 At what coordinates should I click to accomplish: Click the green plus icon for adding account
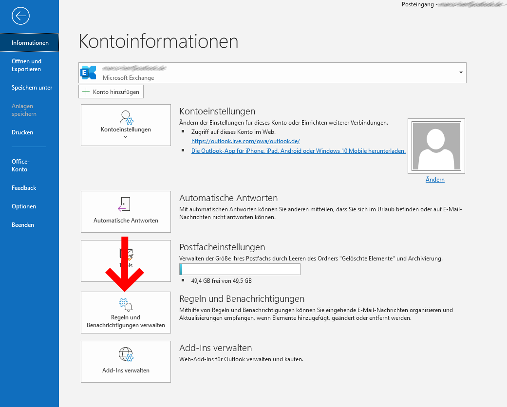pyautogui.click(x=86, y=92)
